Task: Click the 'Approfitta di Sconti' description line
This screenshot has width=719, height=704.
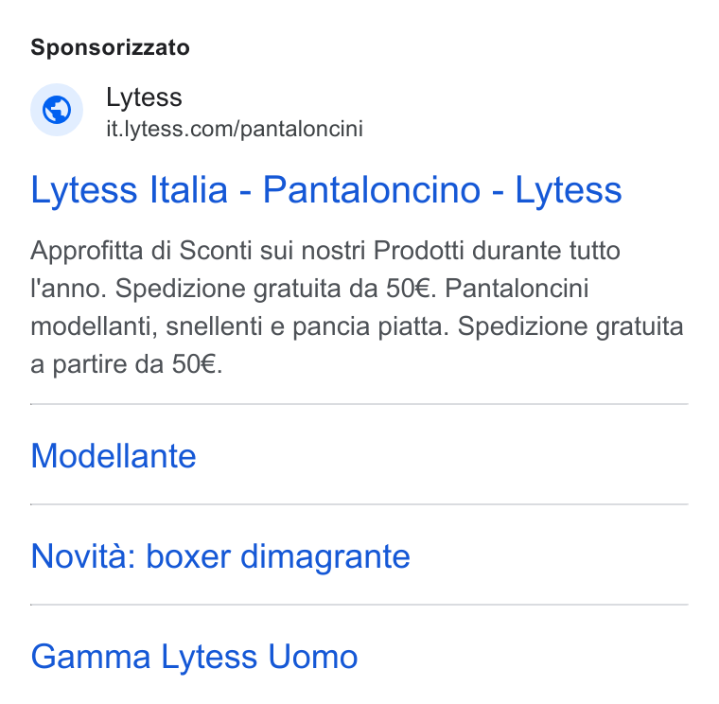Action: [325, 251]
